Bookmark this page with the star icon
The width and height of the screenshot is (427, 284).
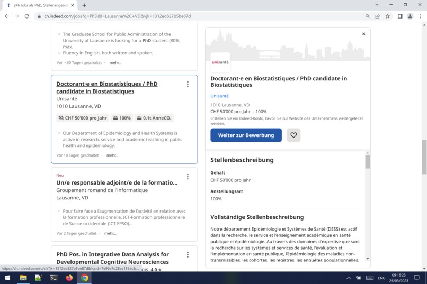[387, 16]
